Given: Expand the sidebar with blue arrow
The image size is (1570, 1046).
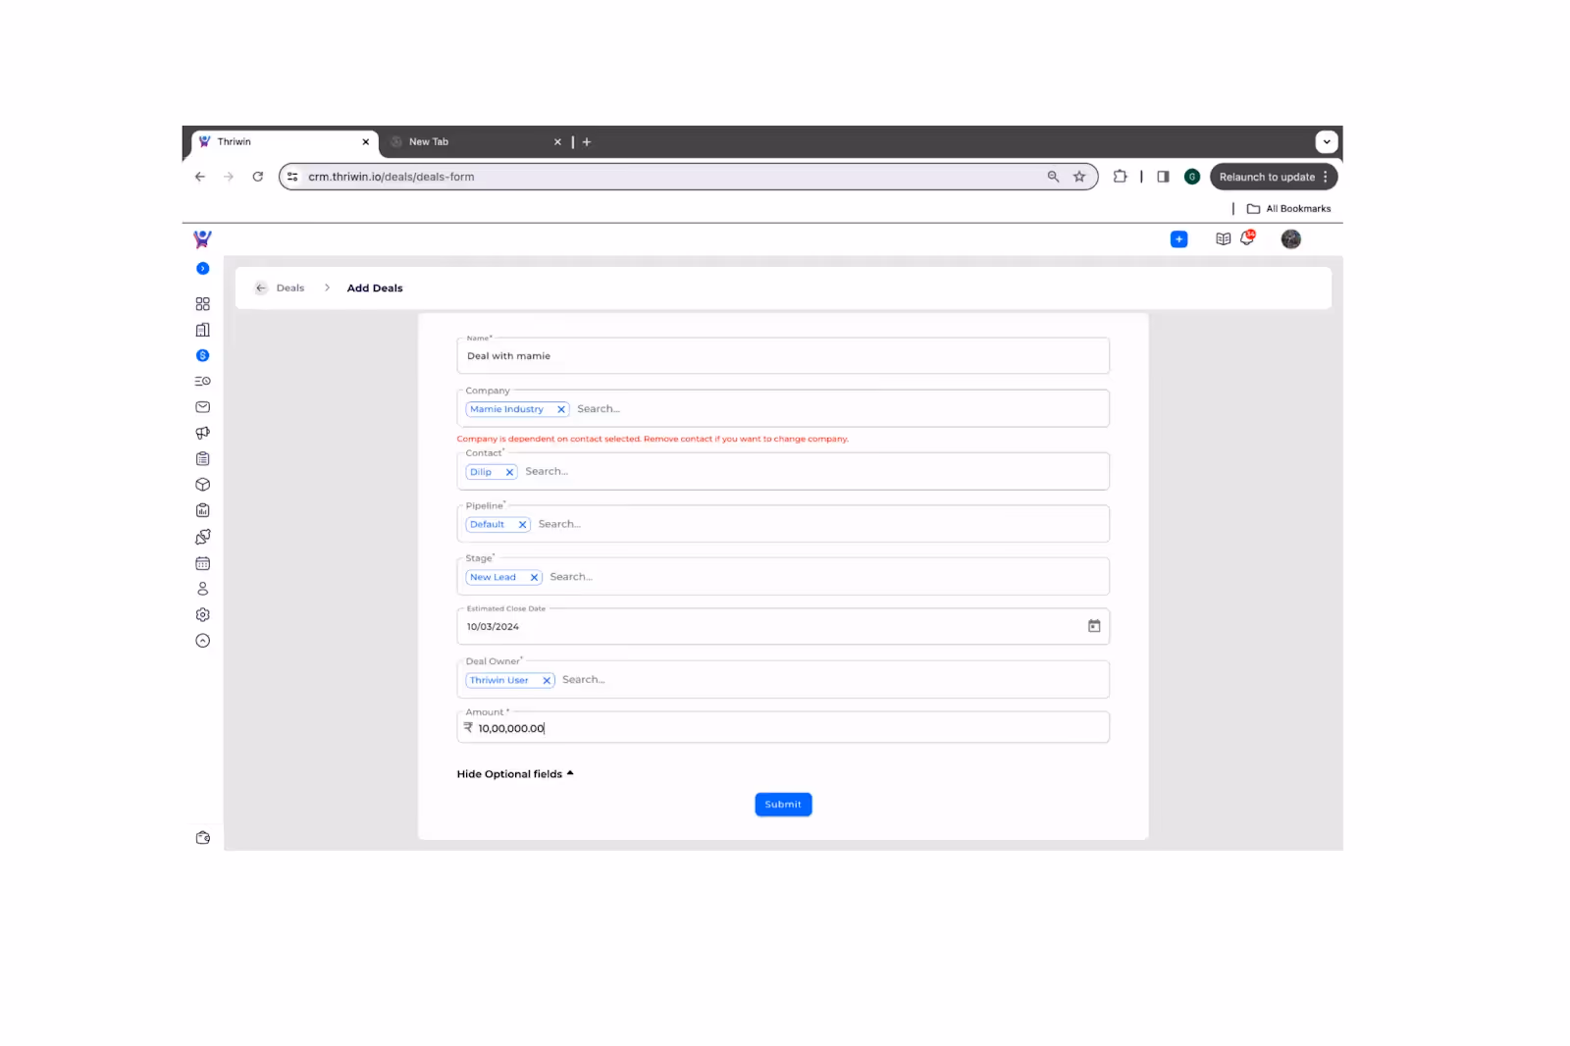Looking at the screenshot, I should (202, 269).
